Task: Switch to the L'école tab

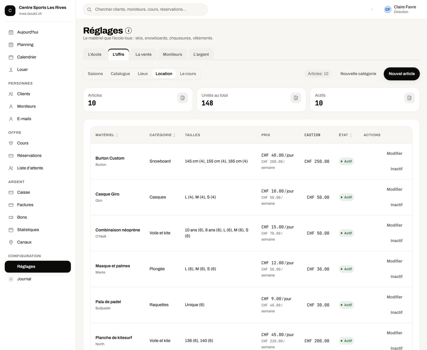Action: click(95, 54)
